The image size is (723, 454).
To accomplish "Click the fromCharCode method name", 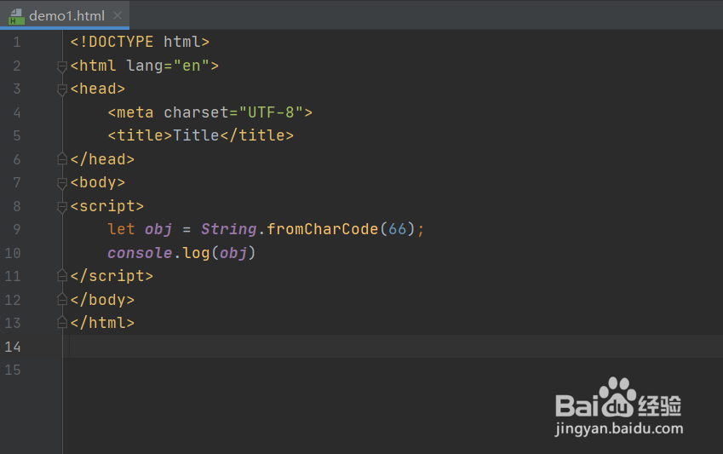I will coord(322,229).
